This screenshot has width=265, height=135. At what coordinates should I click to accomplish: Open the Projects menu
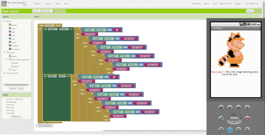click(38, 4)
